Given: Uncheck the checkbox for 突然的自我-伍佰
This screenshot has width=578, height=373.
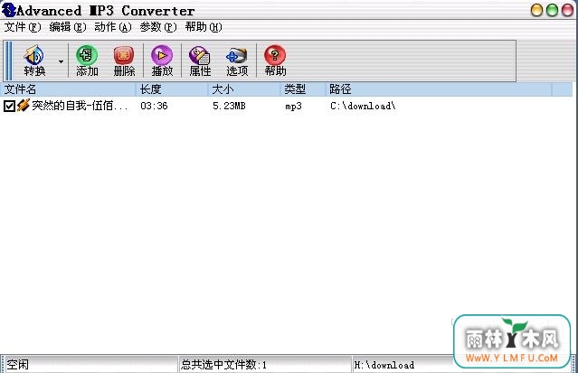Looking at the screenshot, I should [x=9, y=106].
